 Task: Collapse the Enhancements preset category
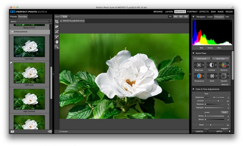pyautogui.click(x=12, y=31)
